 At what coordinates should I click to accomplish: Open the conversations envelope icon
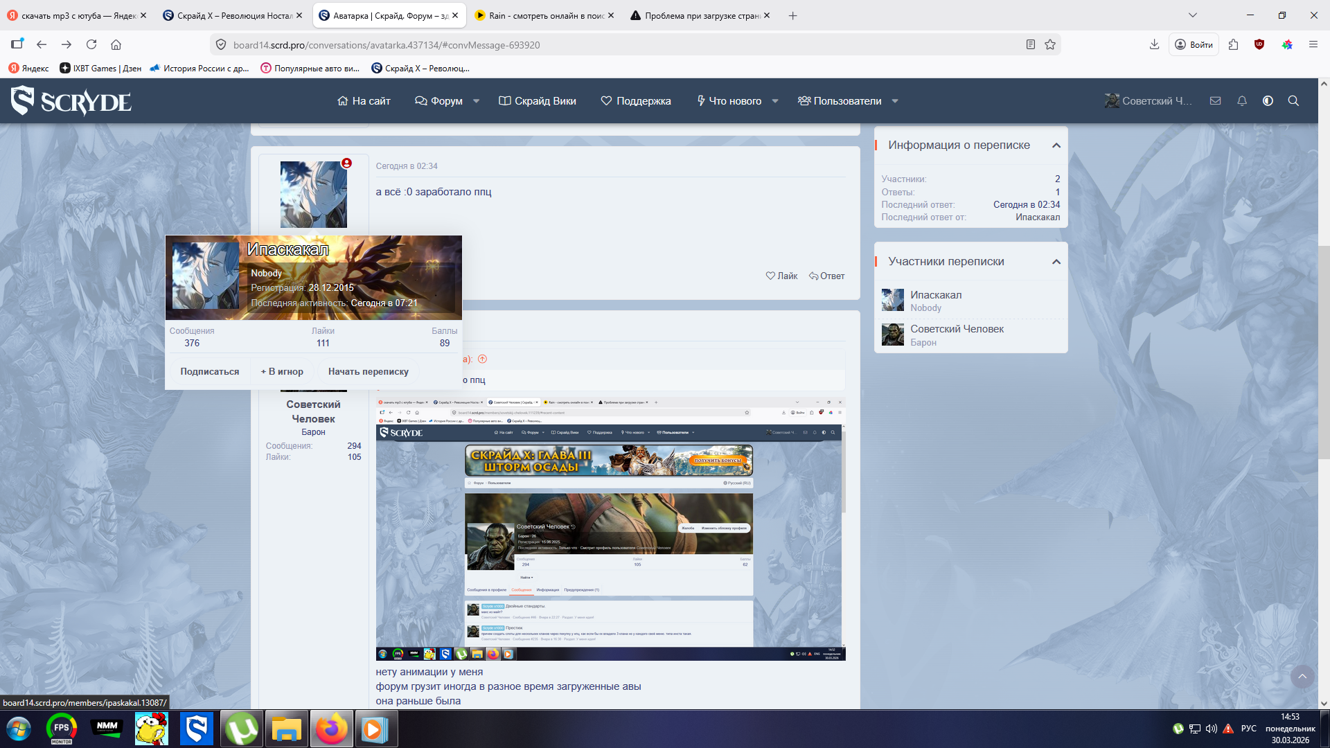(x=1215, y=101)
